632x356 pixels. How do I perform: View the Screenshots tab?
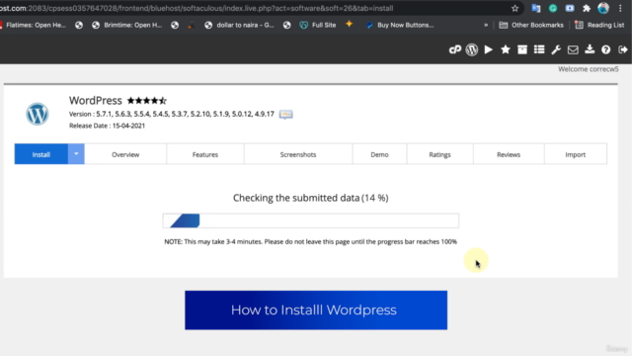pyautogui.click(x=298, y=154)
